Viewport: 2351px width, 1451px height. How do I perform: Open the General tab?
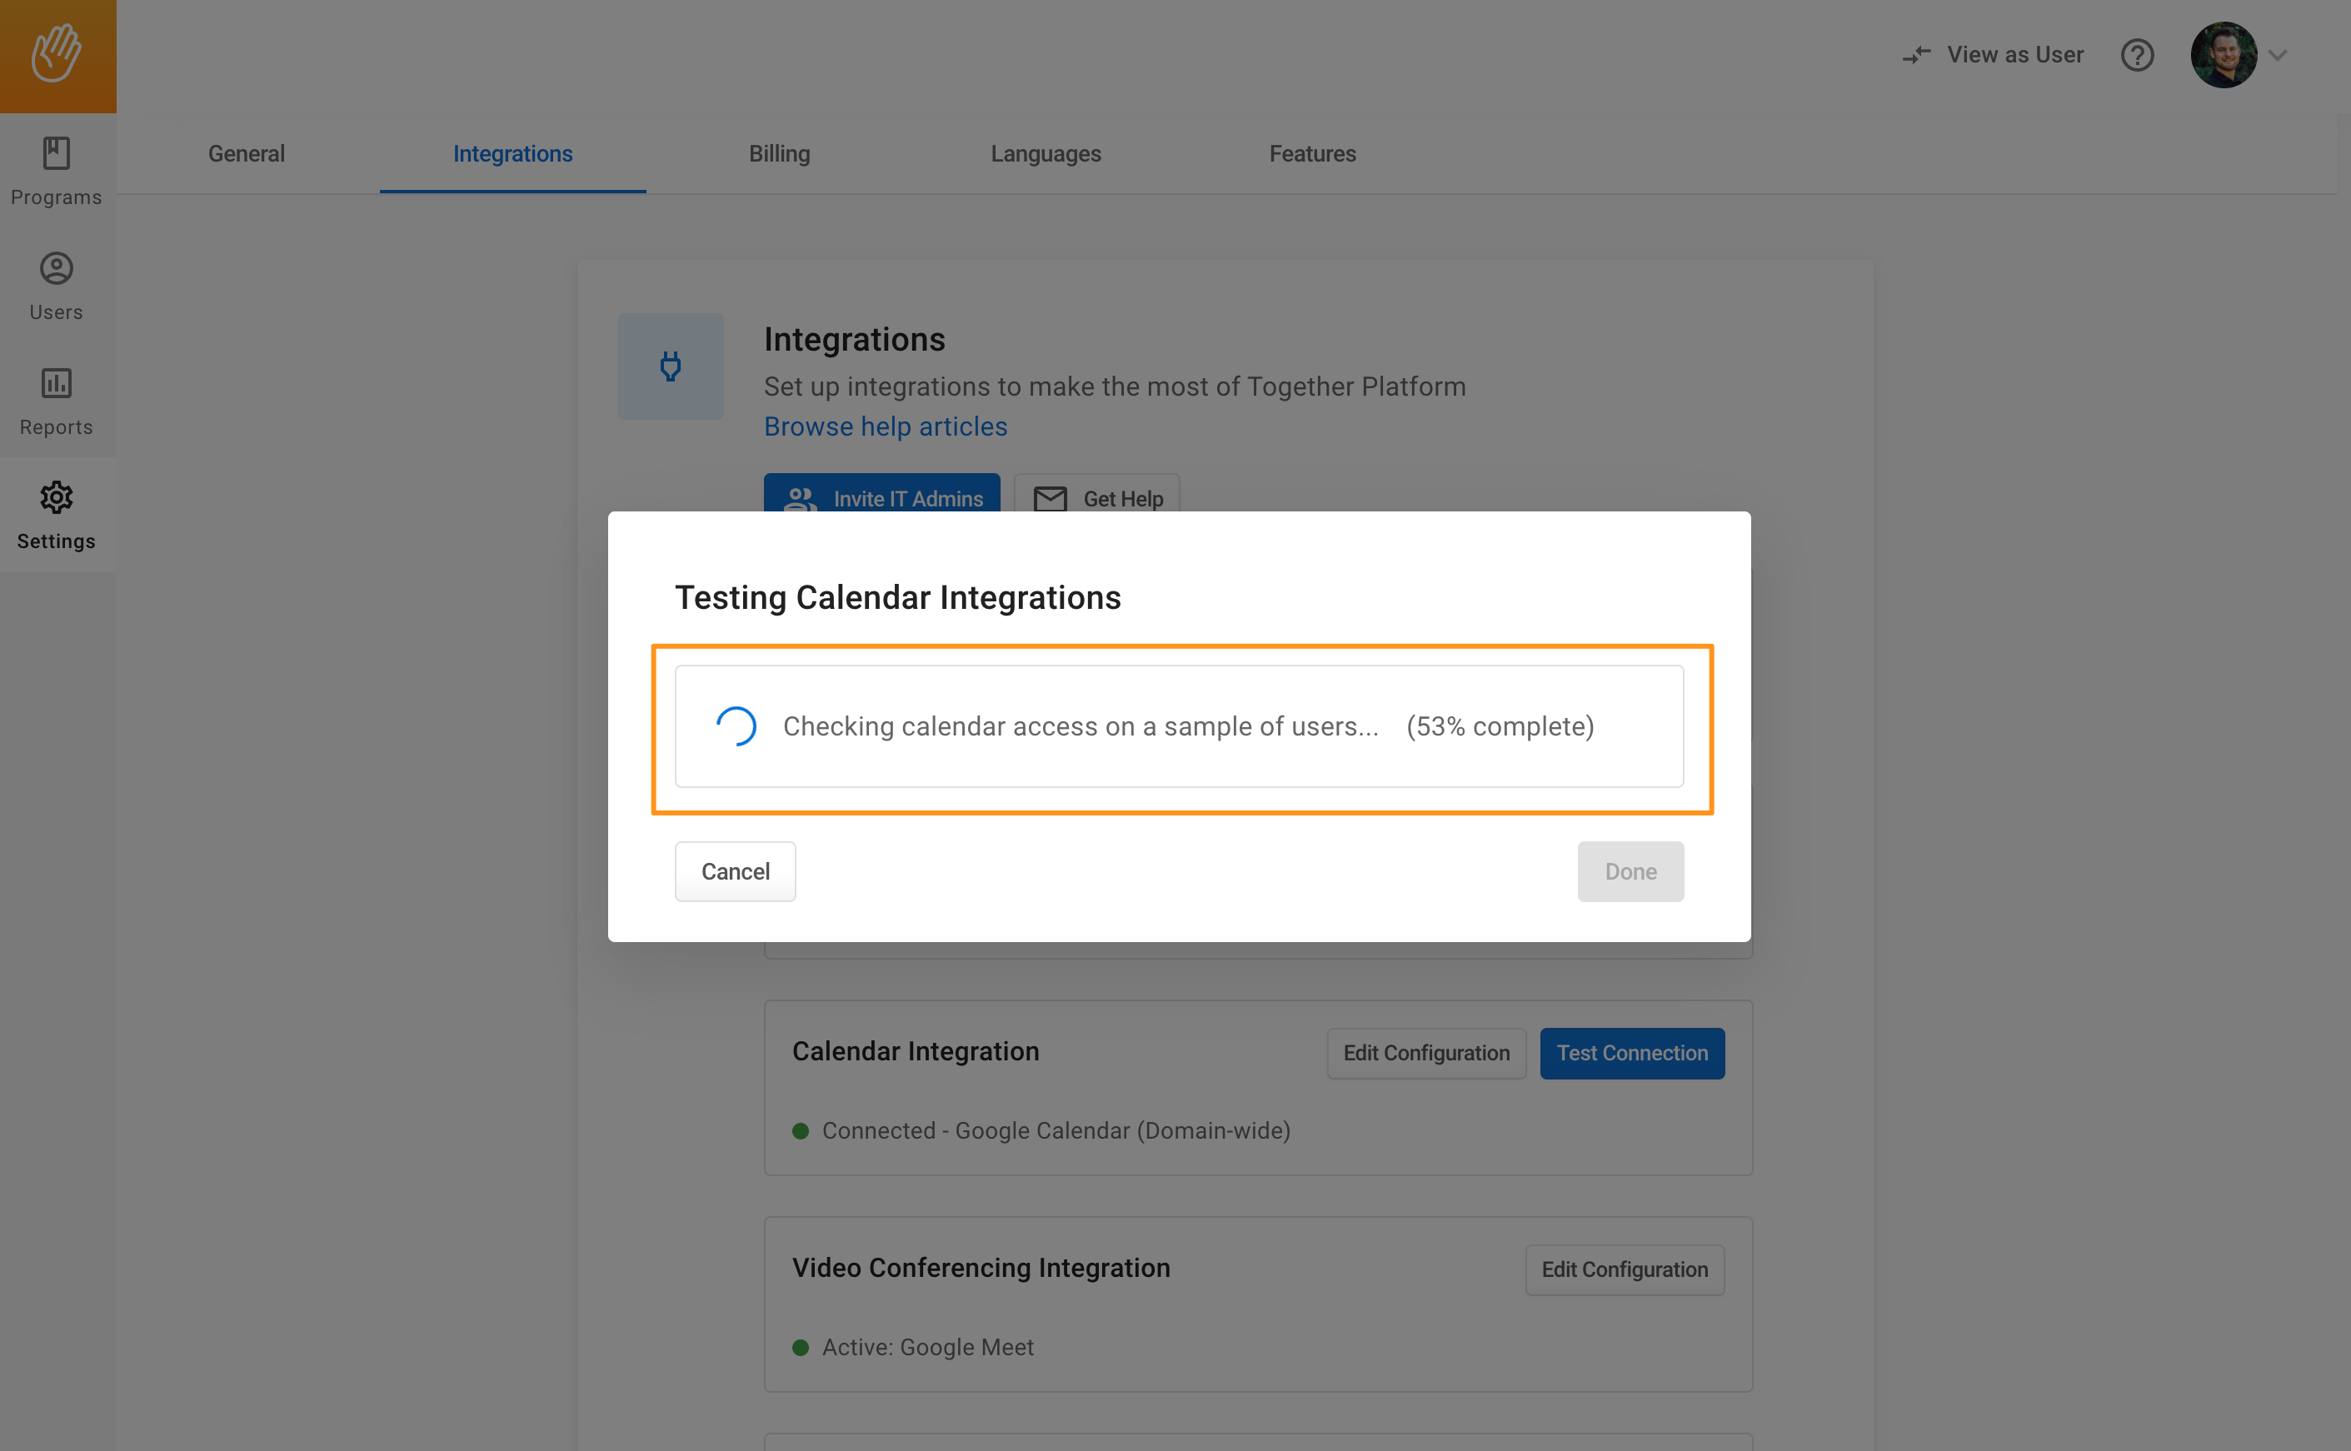coord(247,153)
